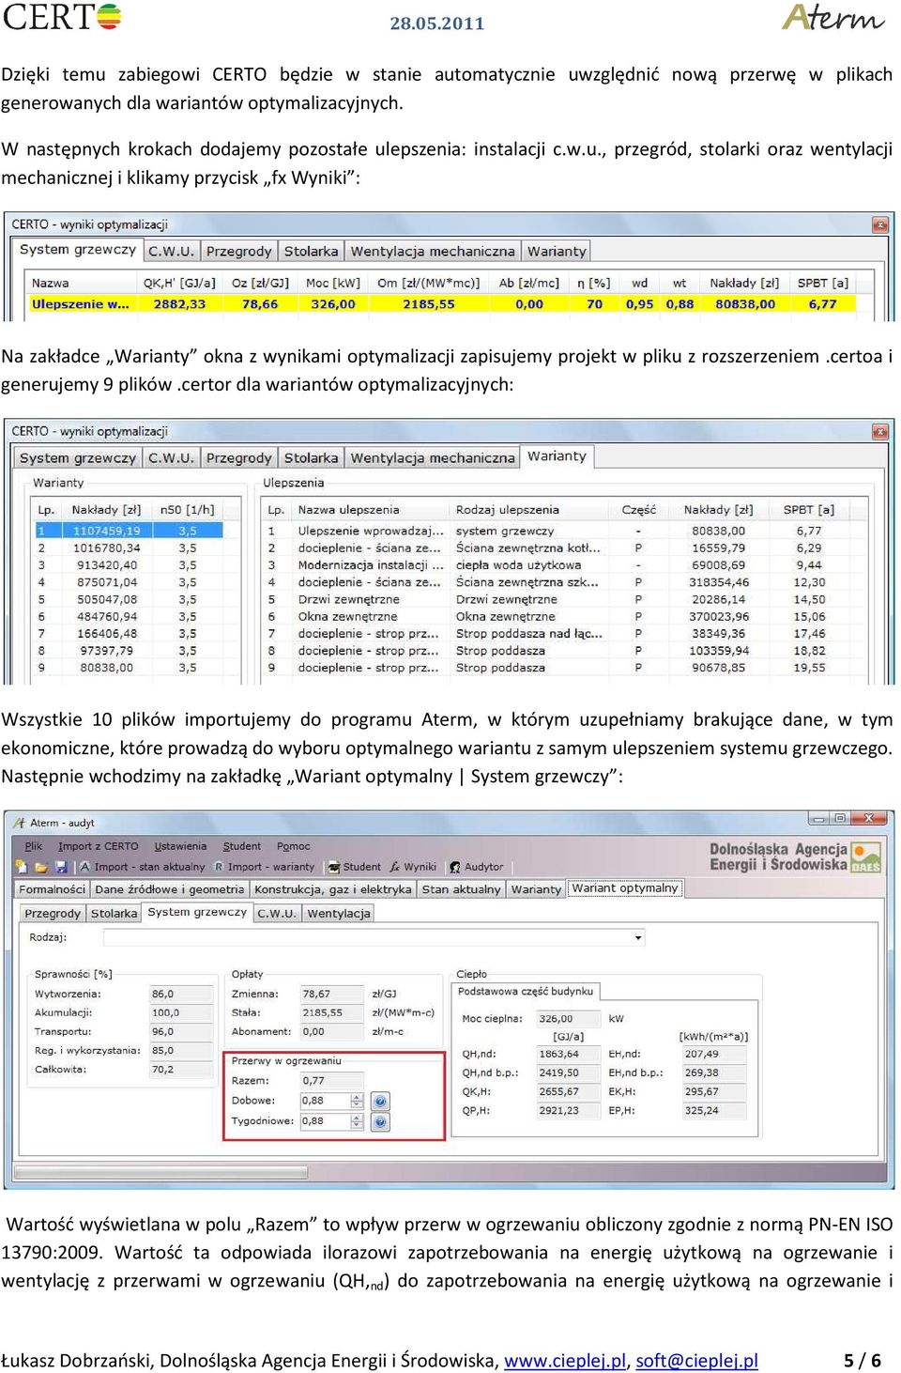This screenshot has height=1373, width=901.
Task: Click the Tygodniowe spinner arrows
Action: tap(357, 1121)
